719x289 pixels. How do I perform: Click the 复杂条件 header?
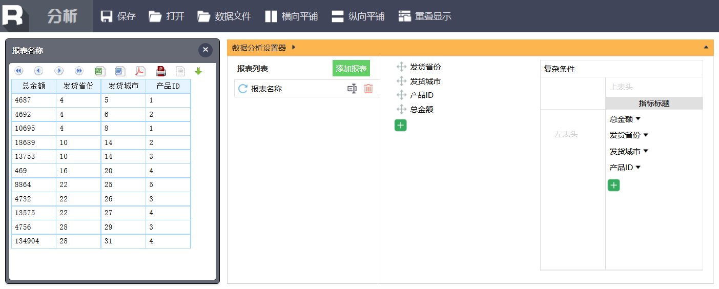pos(622,69)
